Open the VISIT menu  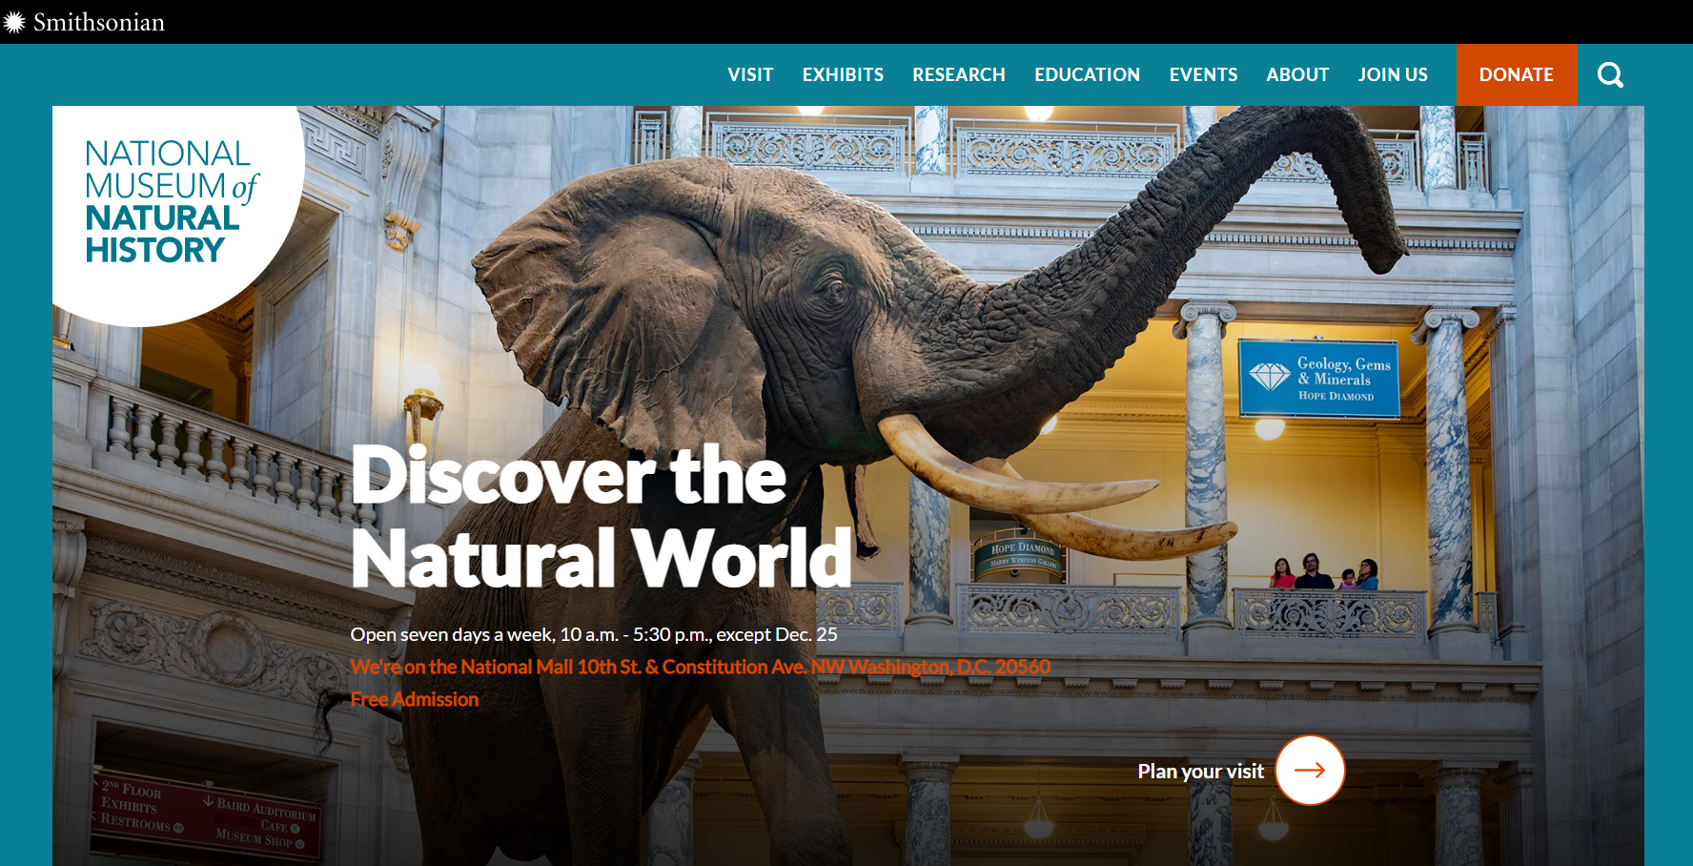tap(750, 74)
